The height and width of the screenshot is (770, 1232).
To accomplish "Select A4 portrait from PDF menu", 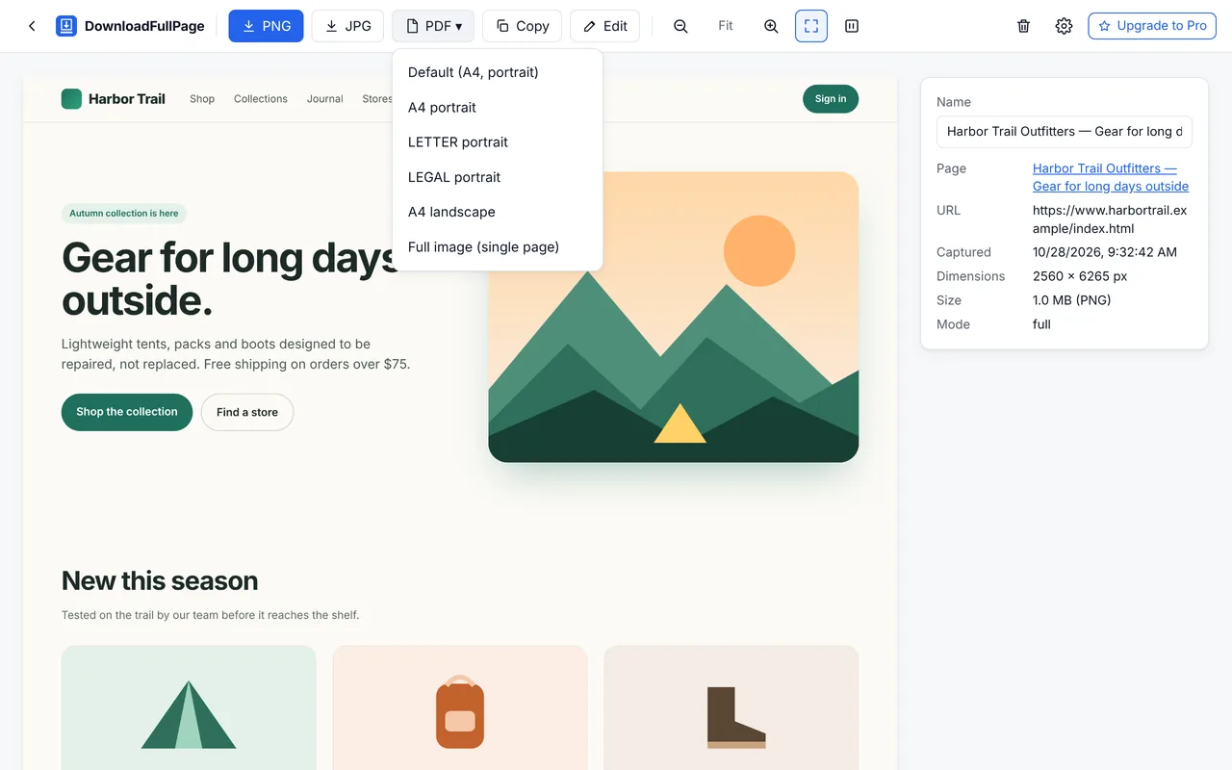I will 498,107.
